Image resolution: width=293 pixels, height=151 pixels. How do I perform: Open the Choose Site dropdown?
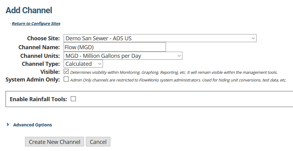tap(160, 38)
